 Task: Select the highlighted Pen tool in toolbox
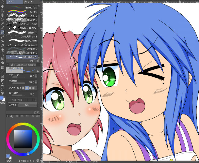point(2,32)
